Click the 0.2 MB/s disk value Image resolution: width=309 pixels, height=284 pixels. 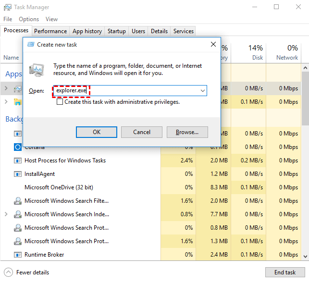(252, 161)
